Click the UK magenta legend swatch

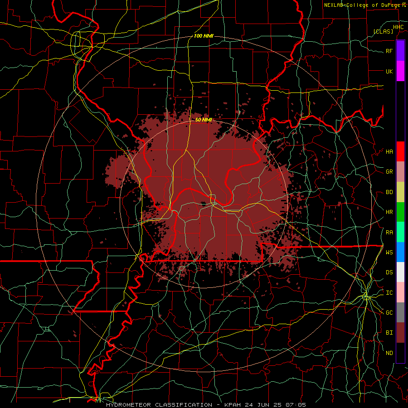click(x=400, y=71)
